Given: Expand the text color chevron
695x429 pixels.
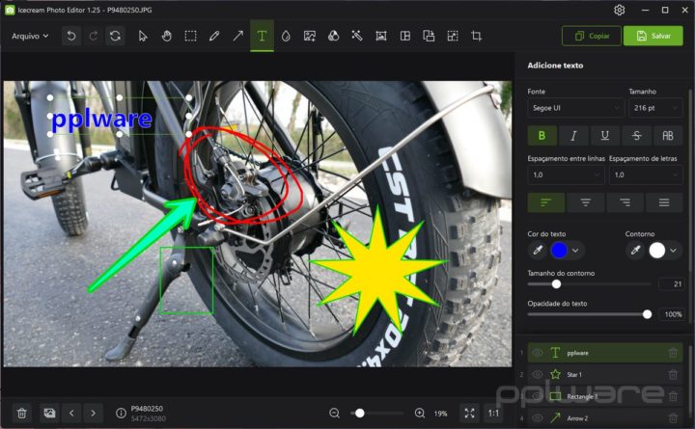Looking at the screenshot, I should pyautogui.click(x=575, y=251).
